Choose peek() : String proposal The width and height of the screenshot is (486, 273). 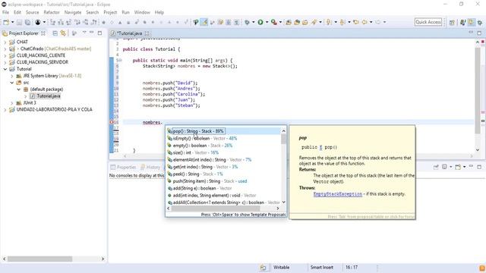point(223,174)
